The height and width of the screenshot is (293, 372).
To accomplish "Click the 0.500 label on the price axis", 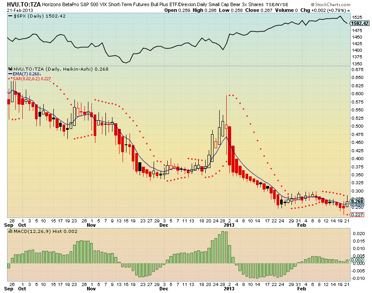I will (x=358, y=126).
